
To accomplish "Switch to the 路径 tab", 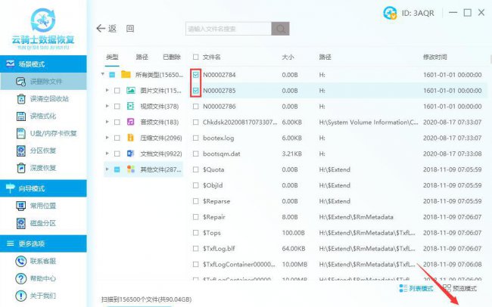I will (x=142, y=57).
